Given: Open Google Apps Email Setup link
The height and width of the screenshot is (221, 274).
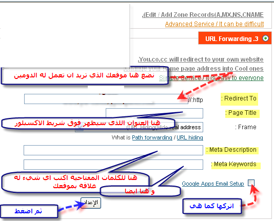Looking at the screenshot, I should pyautogui.click(x=213, y=184).
